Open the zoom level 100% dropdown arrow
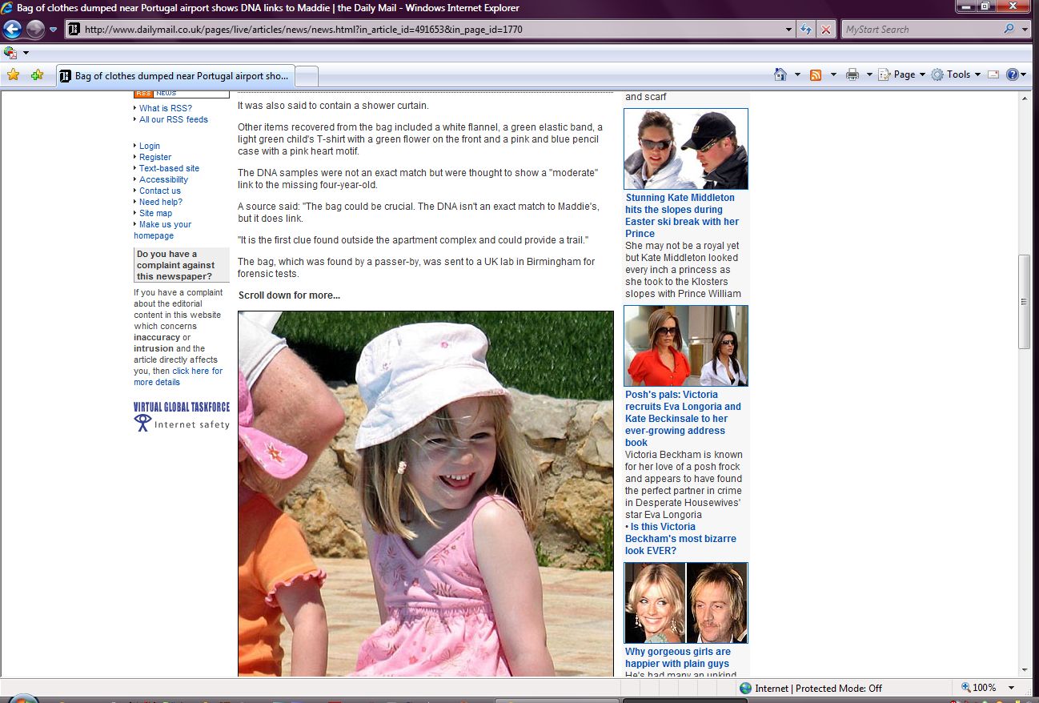 tap(1011, 688)
